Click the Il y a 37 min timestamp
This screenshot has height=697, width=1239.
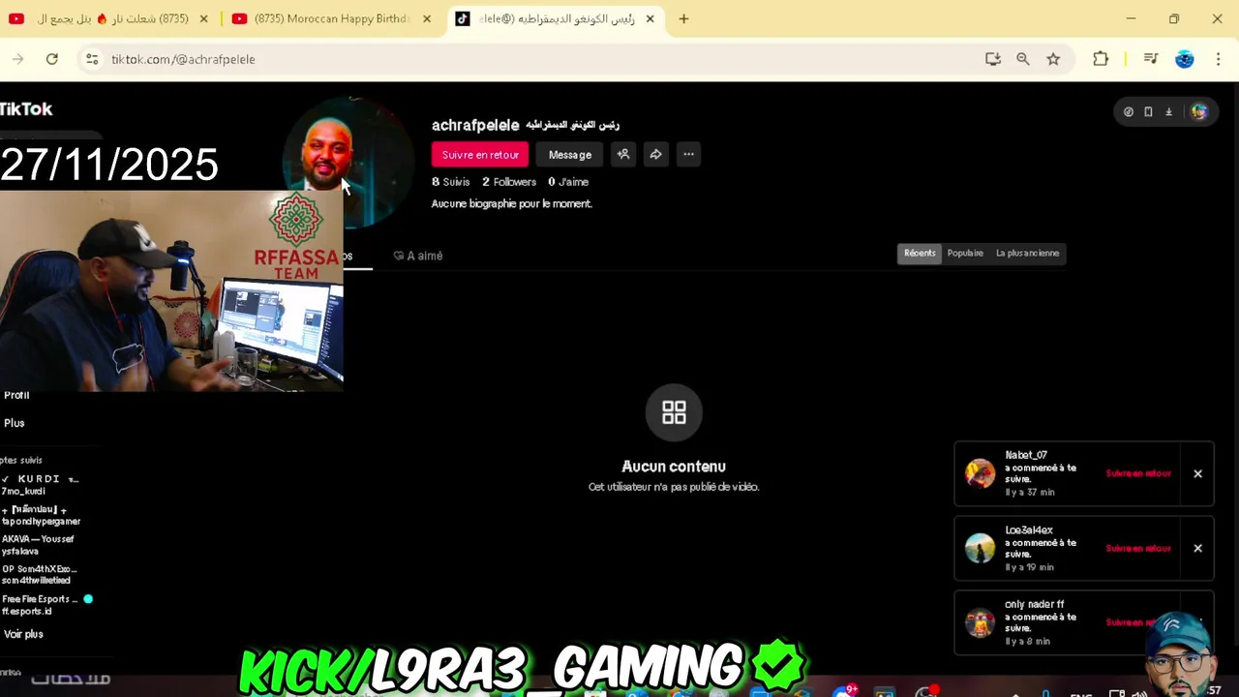coord(1030,492)
